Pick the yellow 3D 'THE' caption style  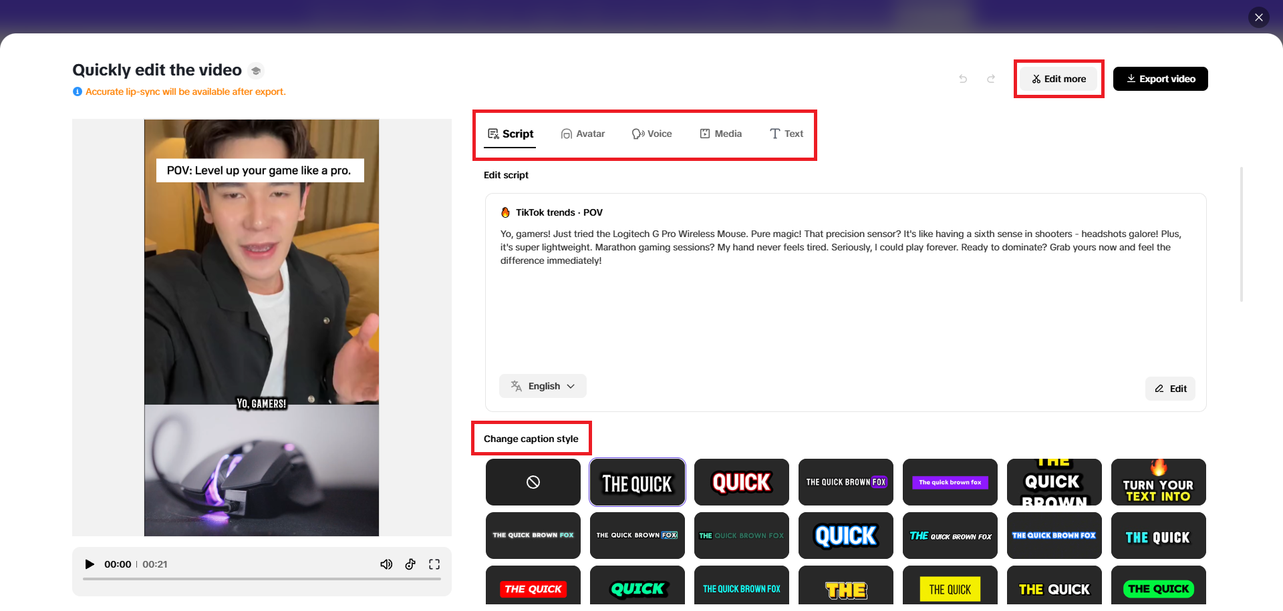[x=846, y=587]
